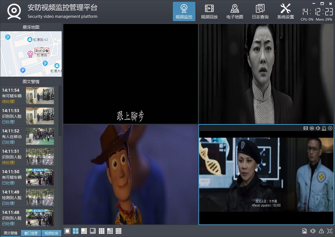Screen dimensions: 335x237
Task: Switch to the nine-screen grid layout
Action: [x=102, y=231]
